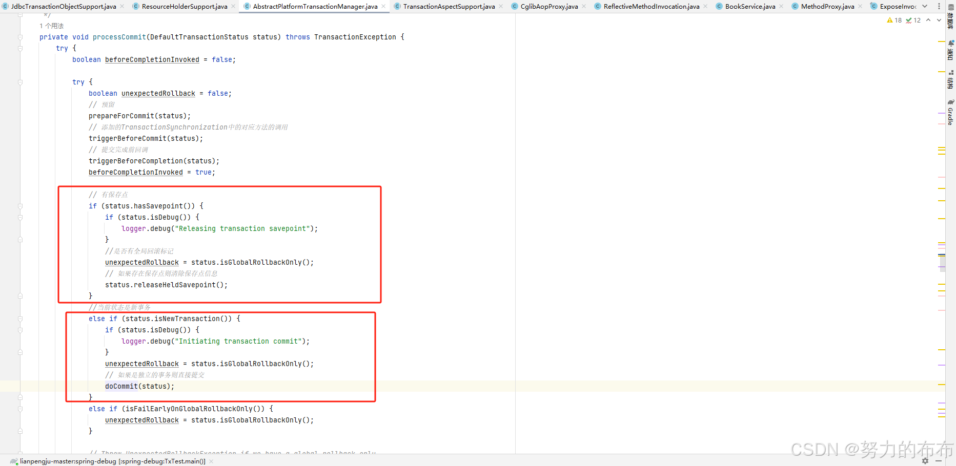956x466 pixels.
Task: Fold the if status.hasSavepoint() block
Action: [x=21, y=206]
